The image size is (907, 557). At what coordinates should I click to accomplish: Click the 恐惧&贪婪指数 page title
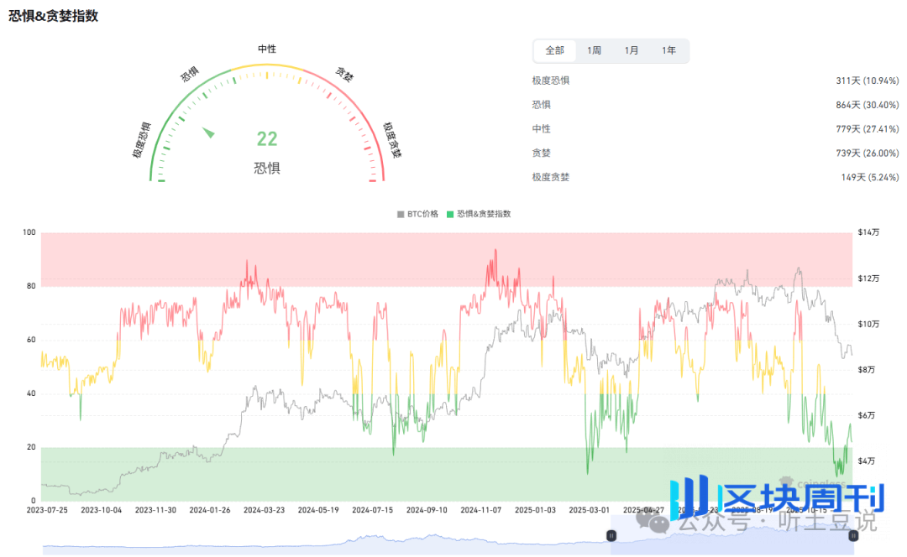(54, 15)
